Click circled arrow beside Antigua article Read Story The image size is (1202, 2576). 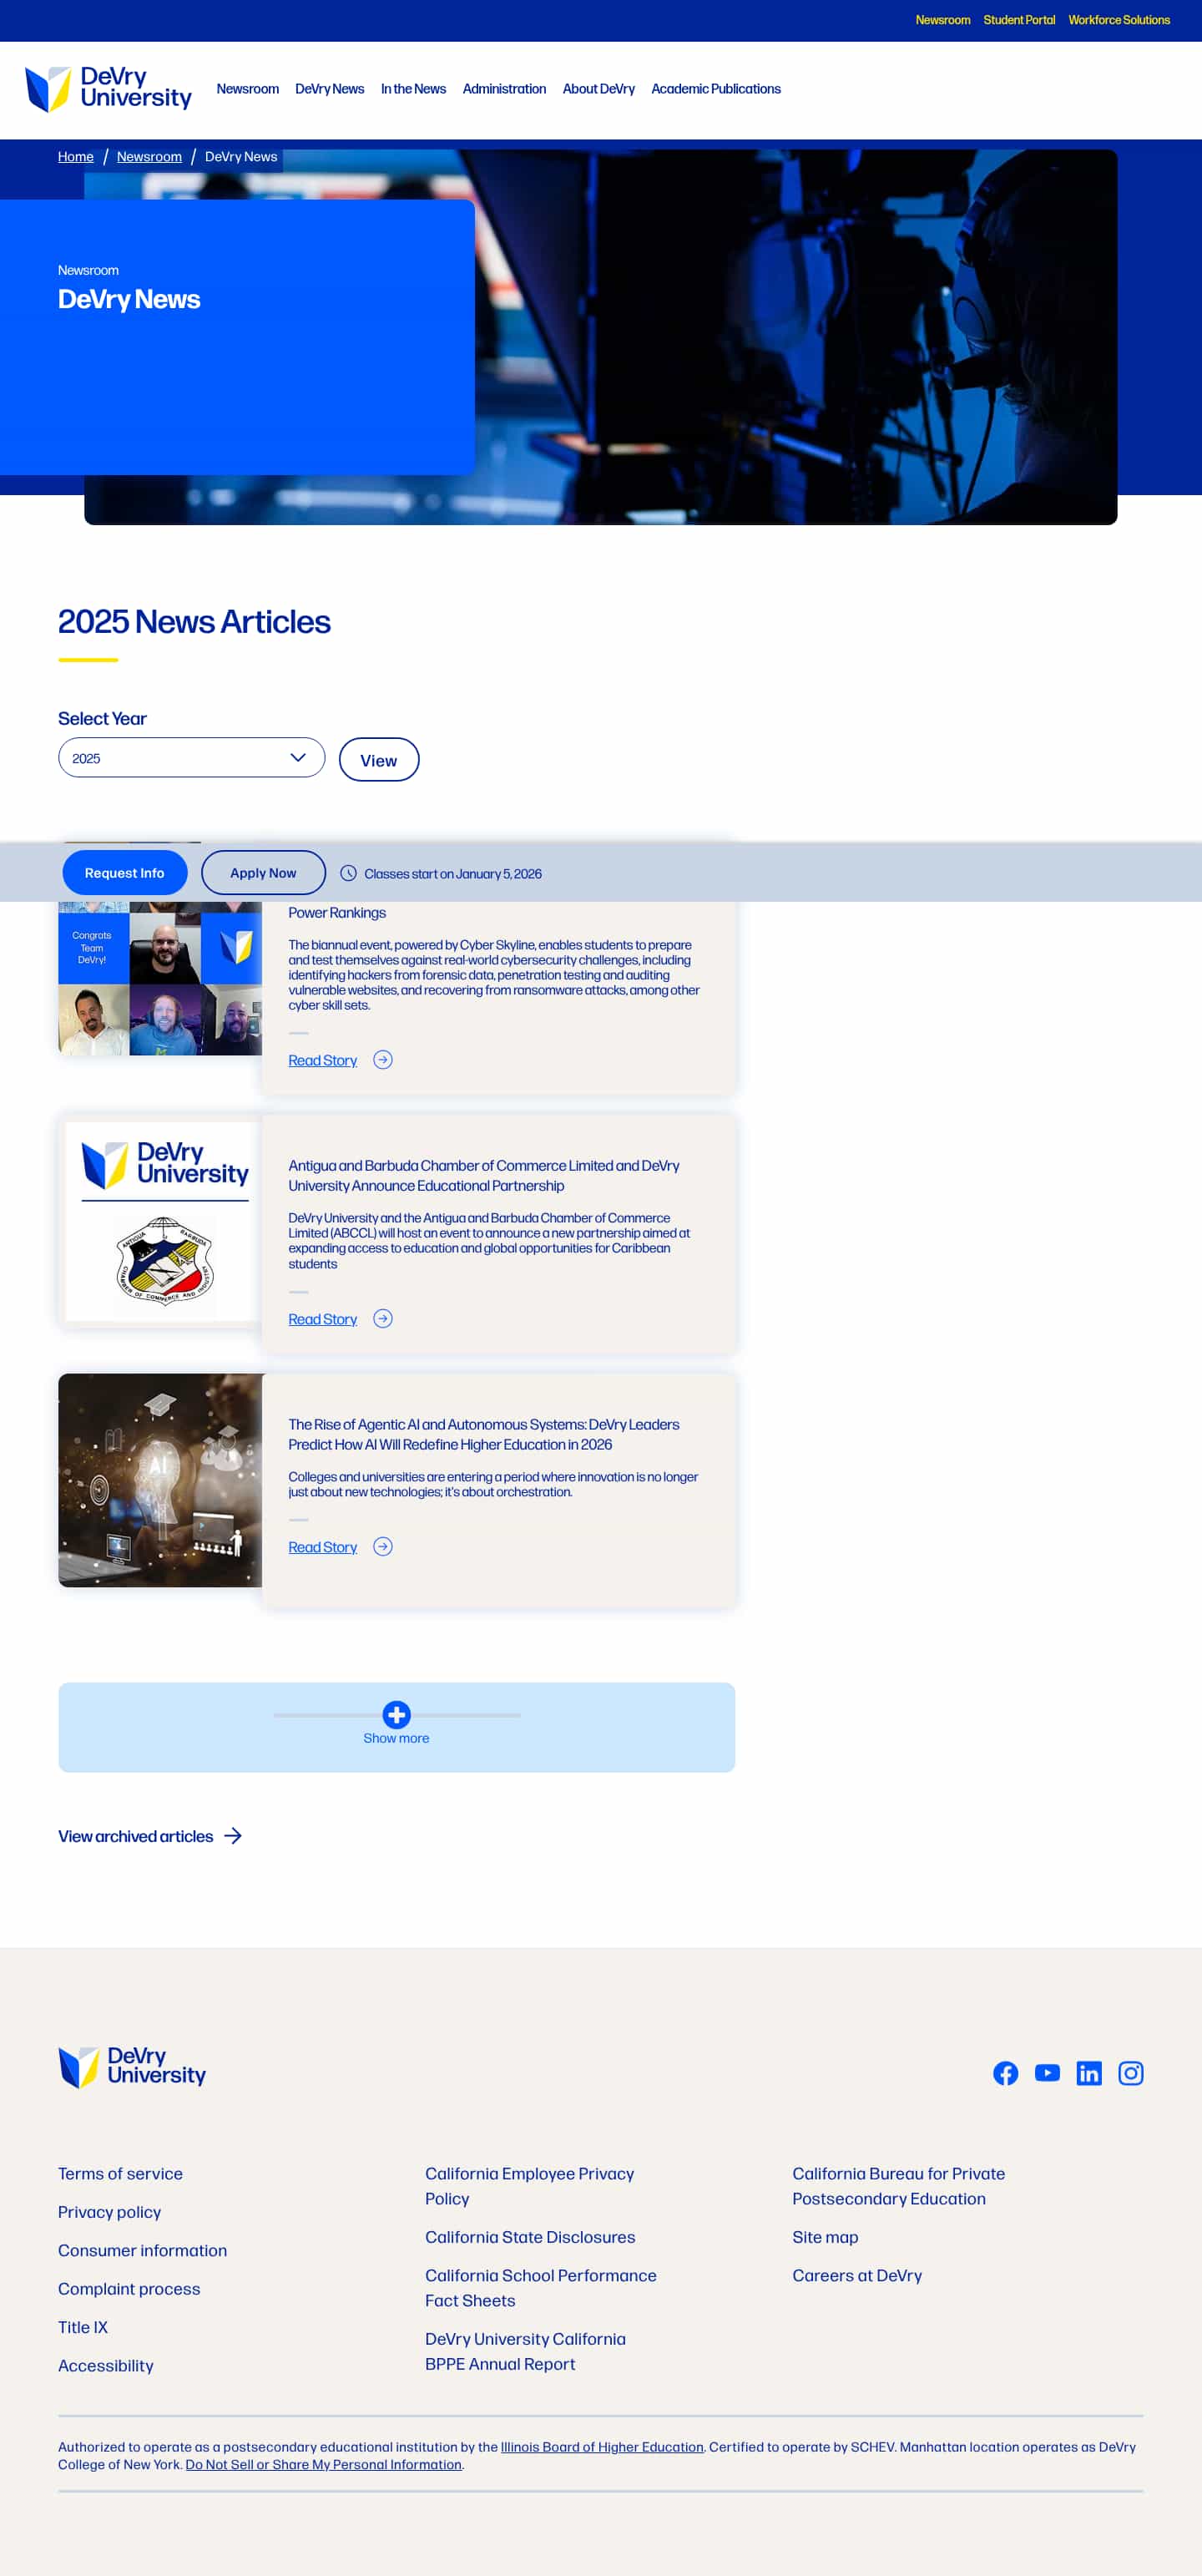(x=382, y=1319)
